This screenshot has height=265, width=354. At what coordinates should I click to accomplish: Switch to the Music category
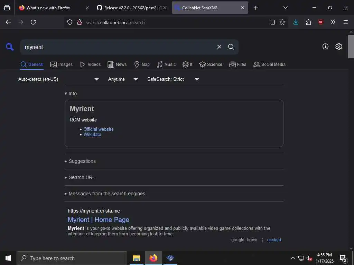166,65
